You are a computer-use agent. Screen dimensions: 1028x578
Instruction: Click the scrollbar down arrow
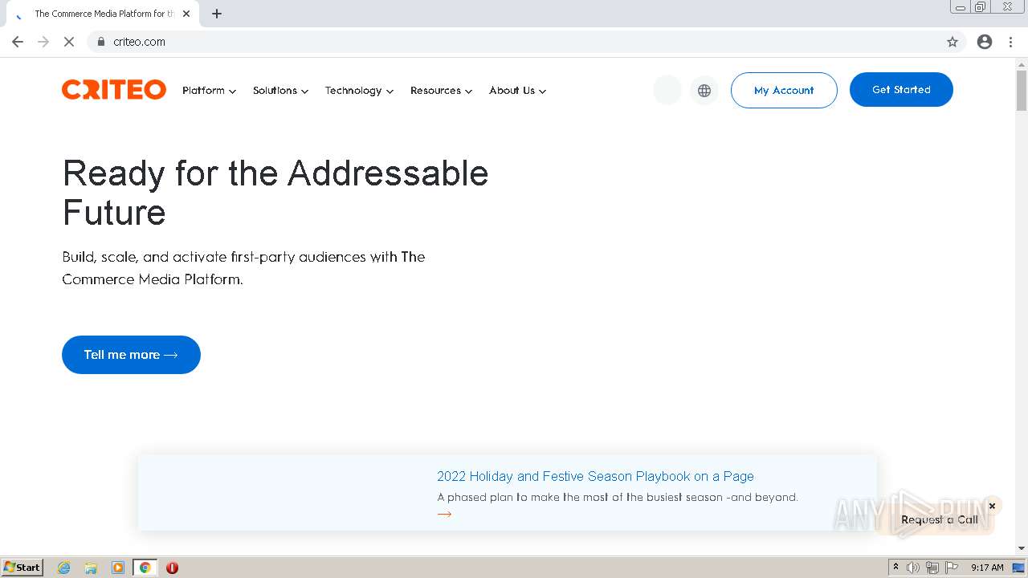[x=1022, y=549]
